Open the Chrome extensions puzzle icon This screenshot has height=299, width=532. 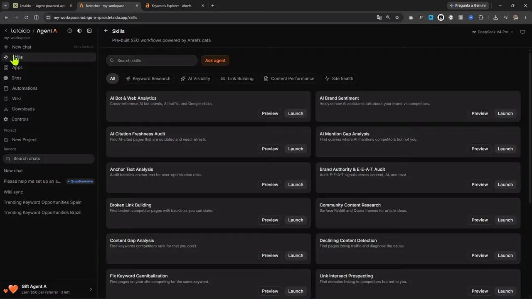(x=481, y=17)
